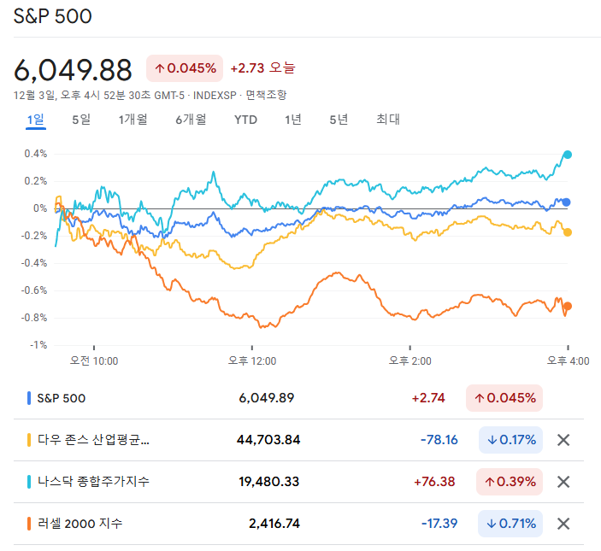Click the +2.73 오늘 change text

tap(262, 68)
